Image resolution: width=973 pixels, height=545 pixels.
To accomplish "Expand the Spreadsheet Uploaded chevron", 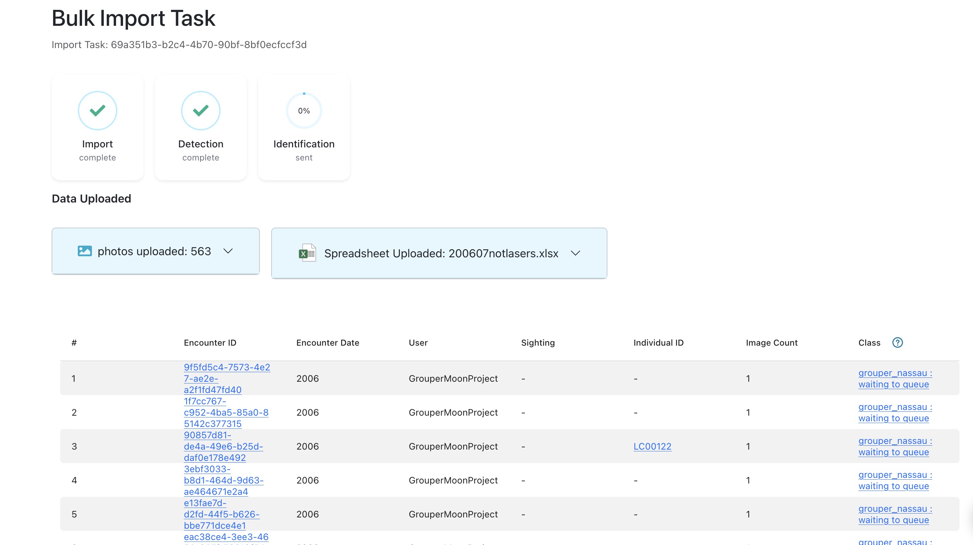I will coord(575,253).
